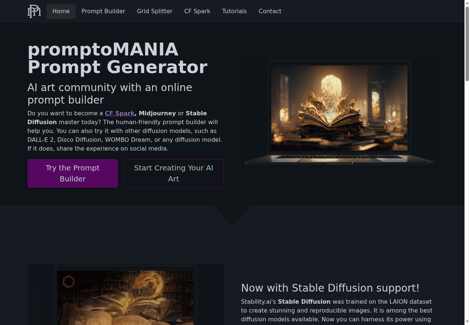Image resolution: width=470 pixels, height=325 pixels.
Task: Click the promptoMANIA logo icon
Action: click(x=34, y=11)
